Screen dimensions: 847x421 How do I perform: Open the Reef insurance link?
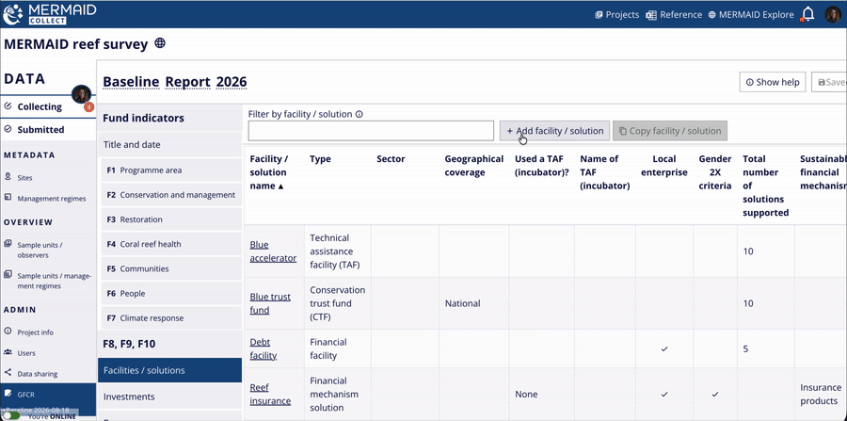pyautogui.click(x=270, y=394)
